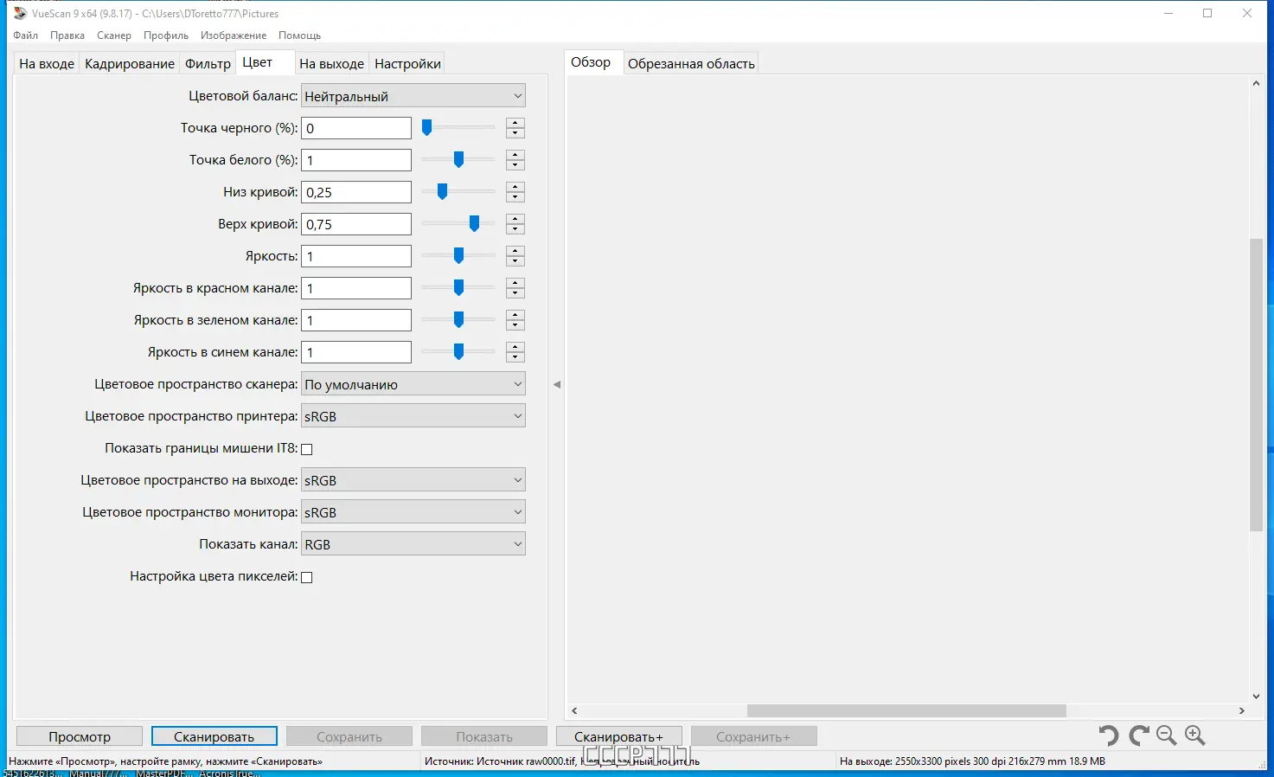Screen dimensions: 1274x777
Task: Click the VueScan app icon in title bar
Action: 20,13
